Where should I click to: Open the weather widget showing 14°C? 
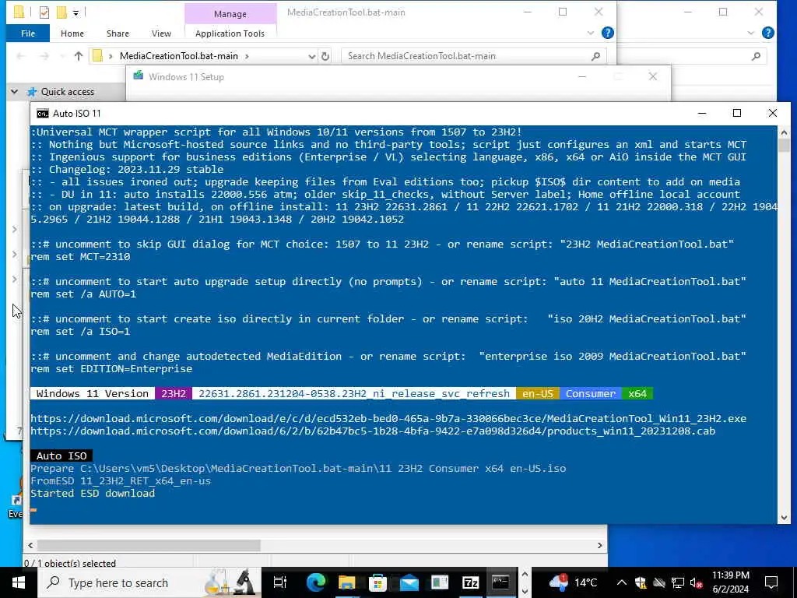click(574, 582)
